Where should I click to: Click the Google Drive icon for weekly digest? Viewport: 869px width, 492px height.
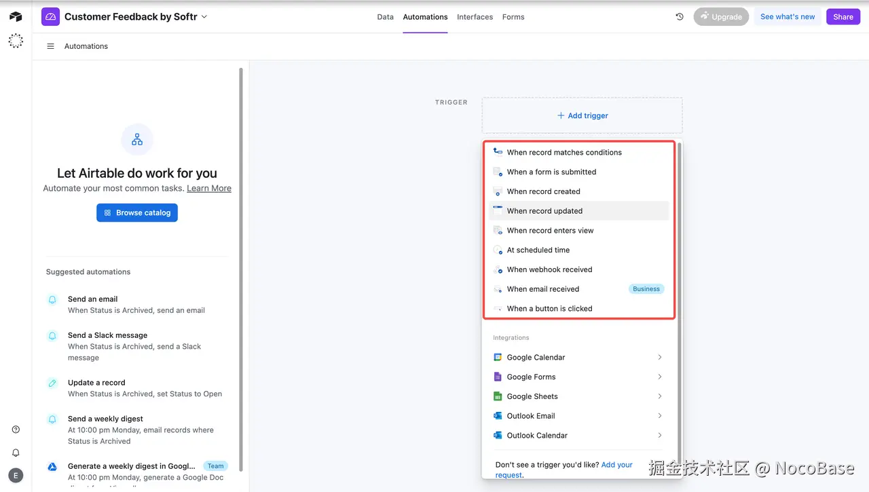(52, 467)
